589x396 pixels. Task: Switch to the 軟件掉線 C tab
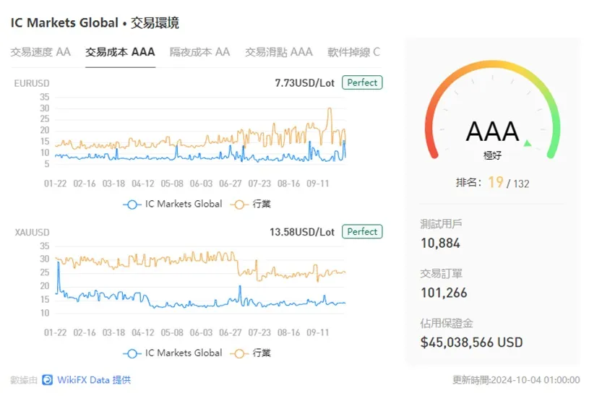click(x=353, y=52)
